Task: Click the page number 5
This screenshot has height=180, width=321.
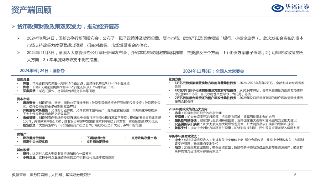Action: pos(295,175)
